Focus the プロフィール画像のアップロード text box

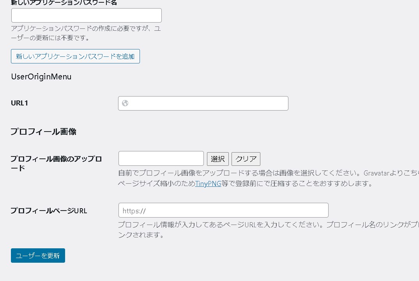click(x=161, y=158)
